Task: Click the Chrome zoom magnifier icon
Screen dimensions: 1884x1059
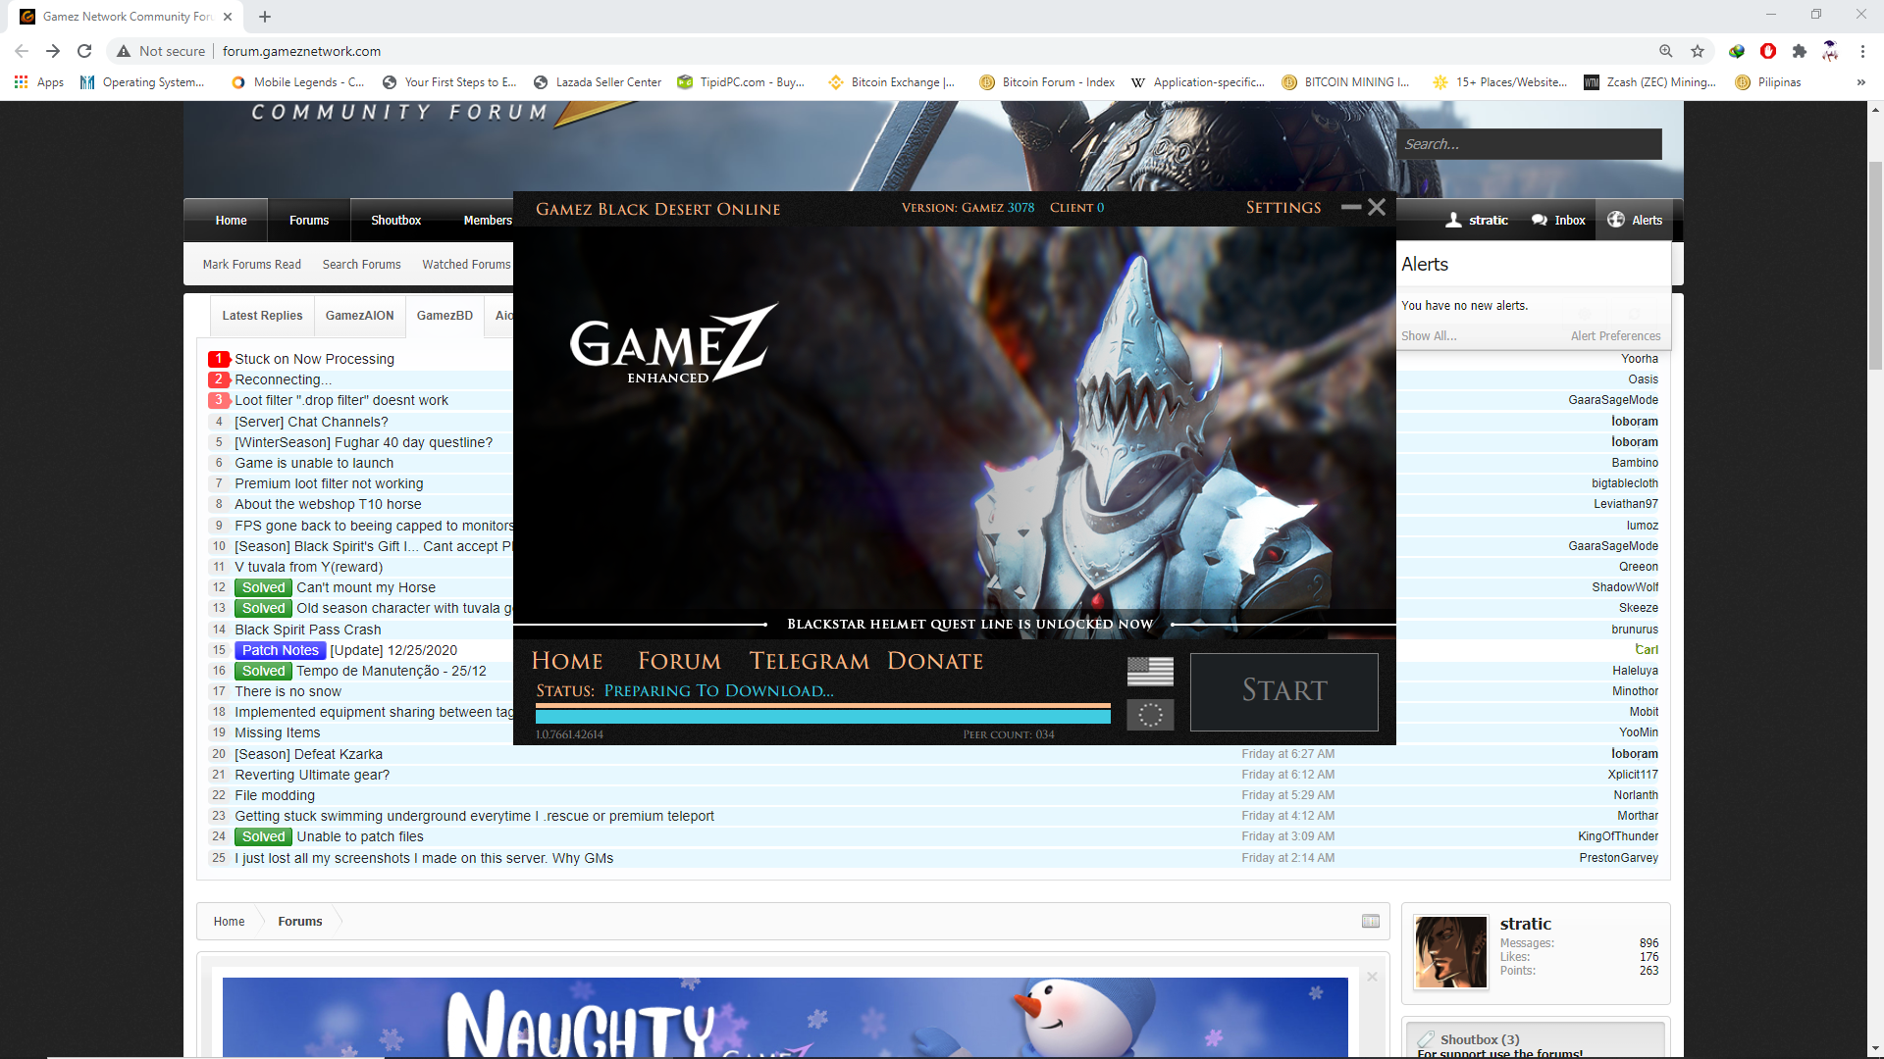Action: 1666,51
